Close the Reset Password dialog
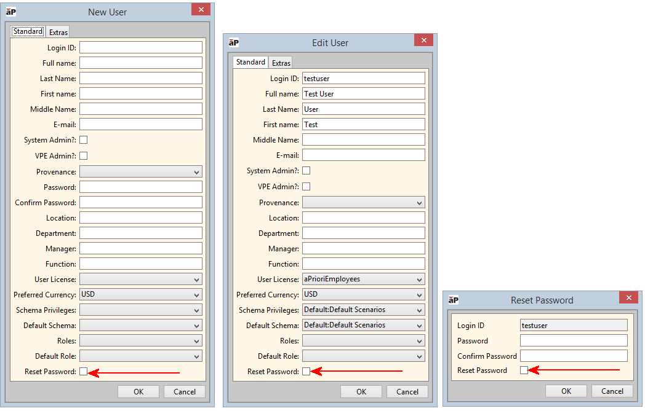Image resolution: width=645 pixels, height=411 pixels. point(628,298)
